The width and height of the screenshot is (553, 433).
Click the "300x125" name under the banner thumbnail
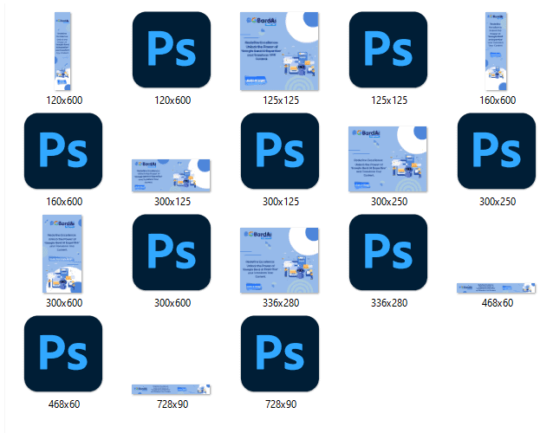[172, 202]
